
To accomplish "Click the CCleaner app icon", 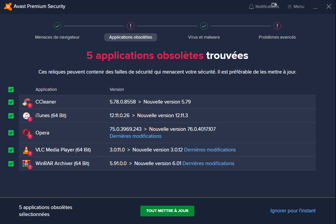I will point(27,102).
